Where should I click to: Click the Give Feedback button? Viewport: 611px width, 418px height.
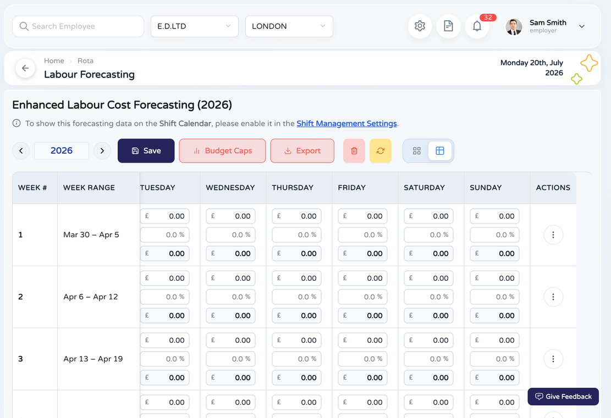tap(563, 396)
